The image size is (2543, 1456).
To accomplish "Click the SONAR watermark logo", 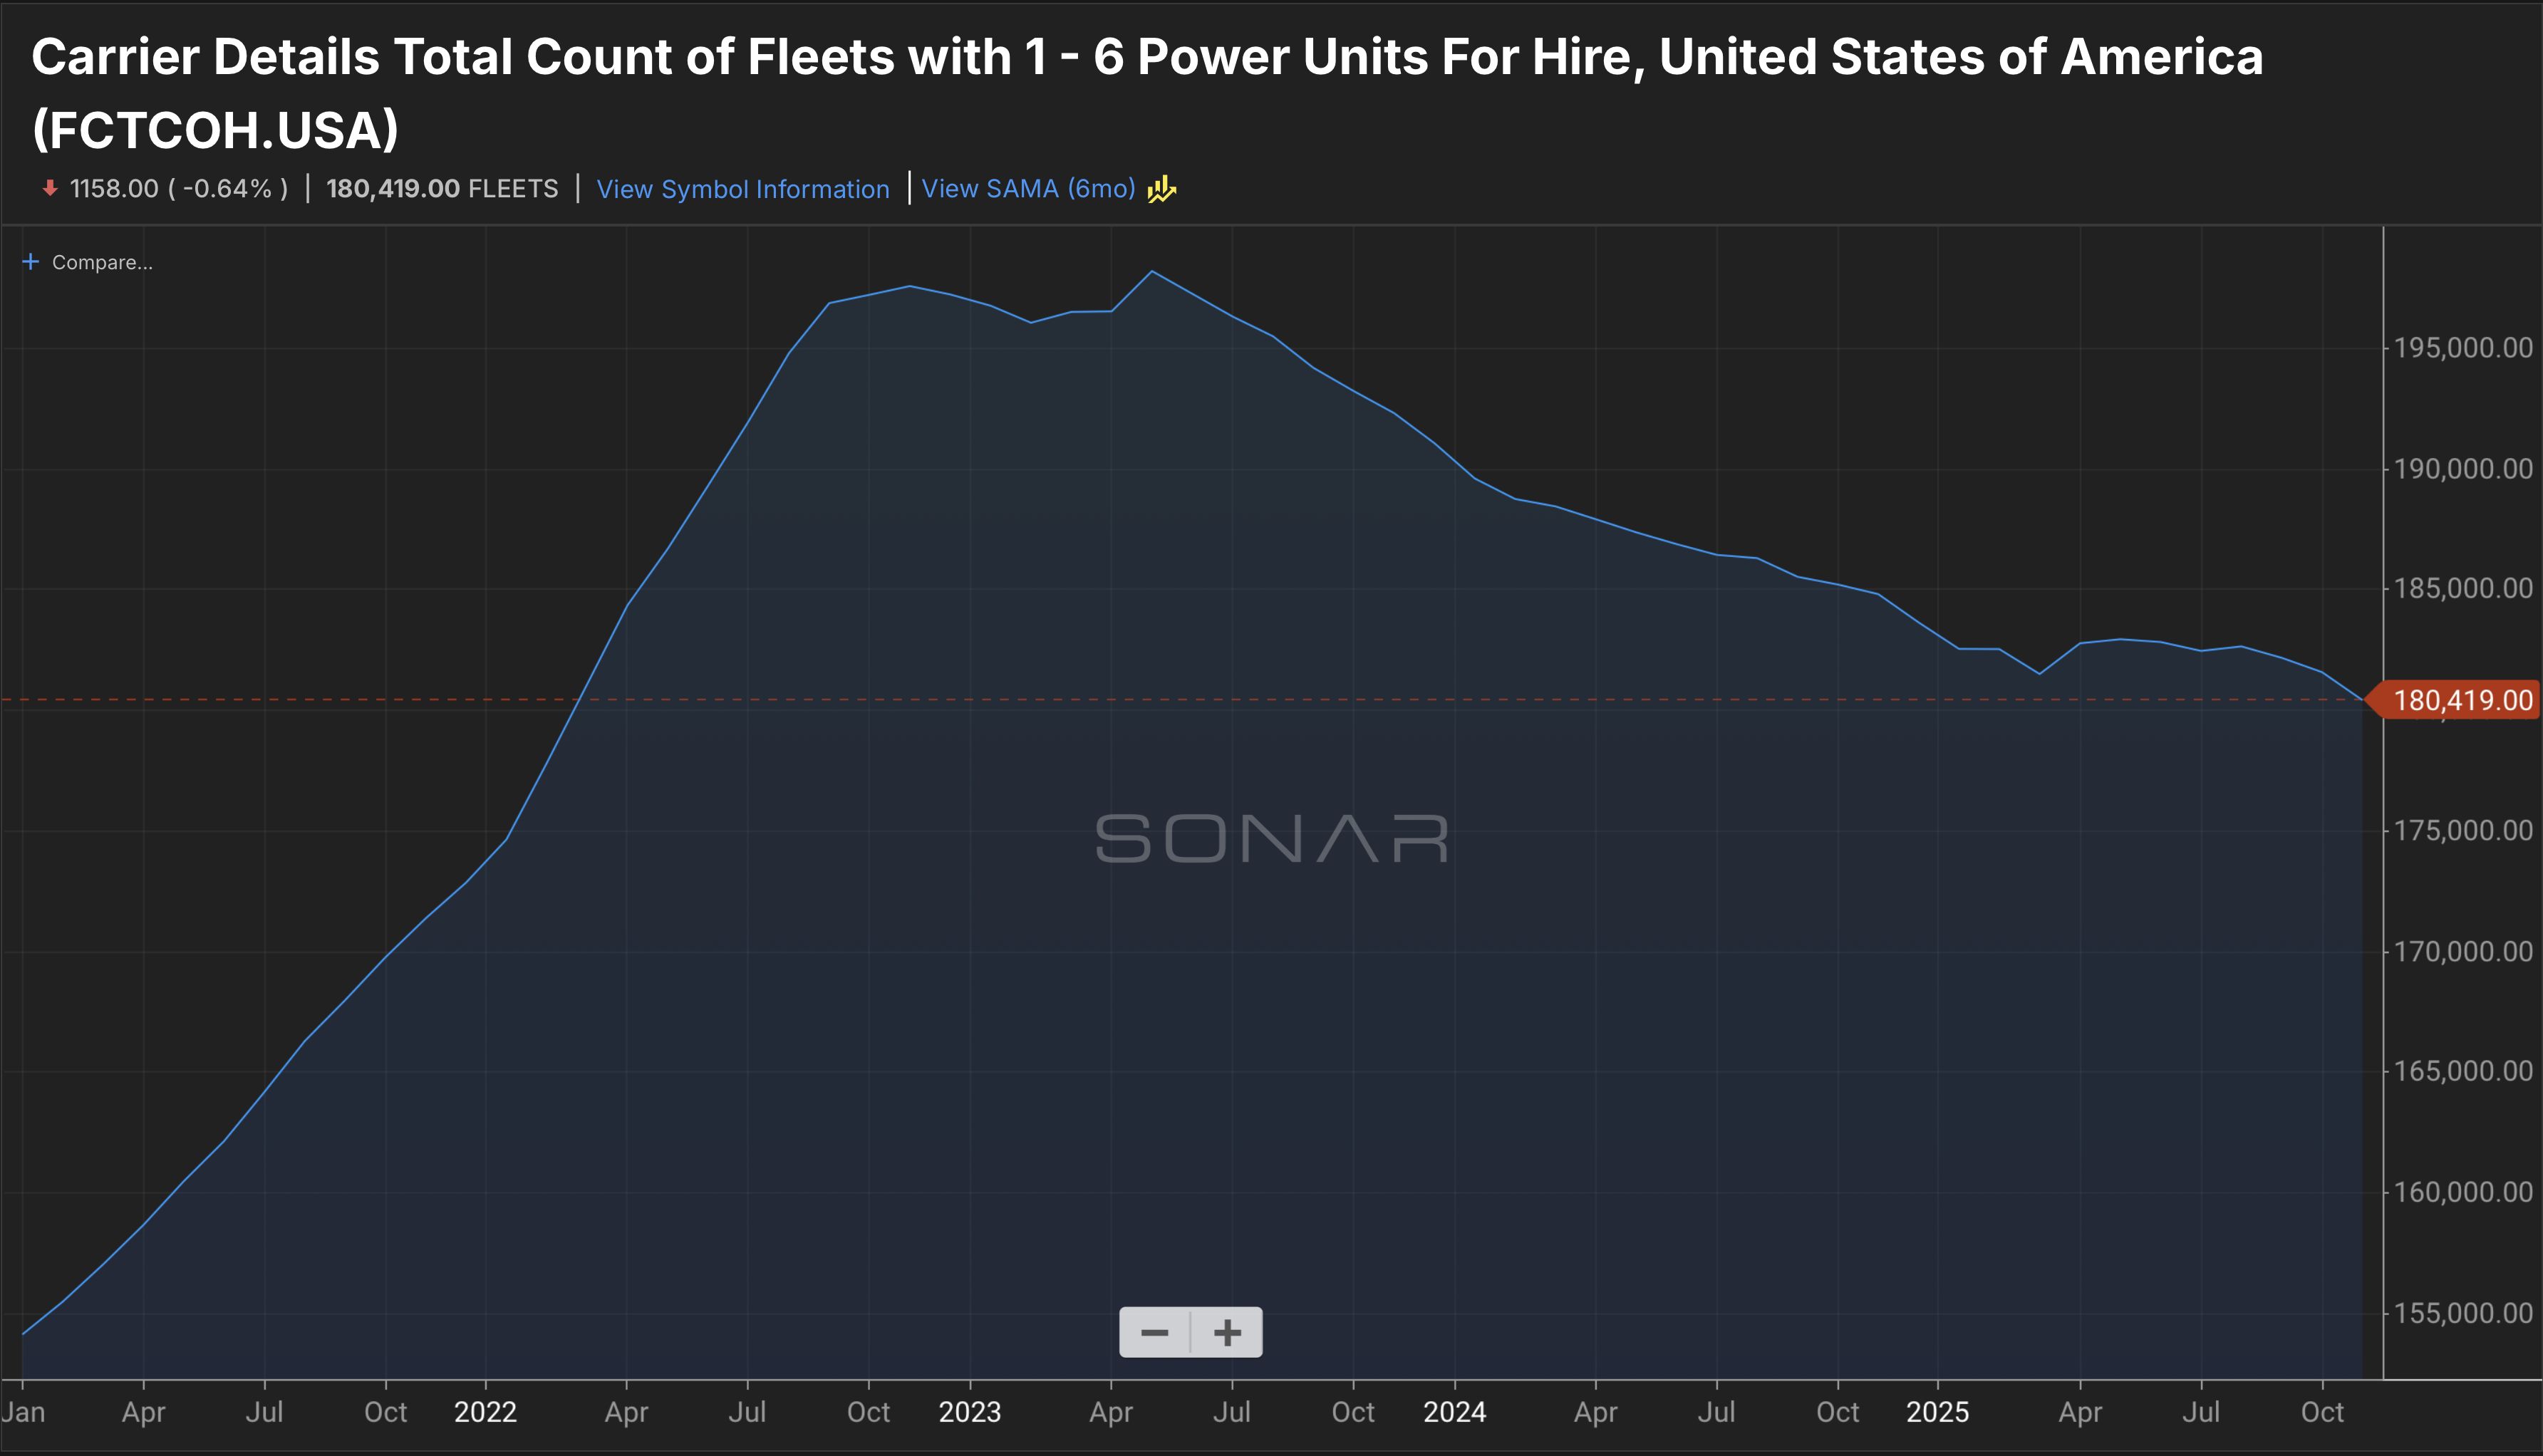I will (1271, 838).
